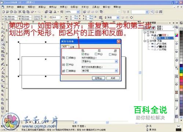Click the color palette docker tab icon
The image size is (183, 132).
pyautogui.click(x=176, y=35)
